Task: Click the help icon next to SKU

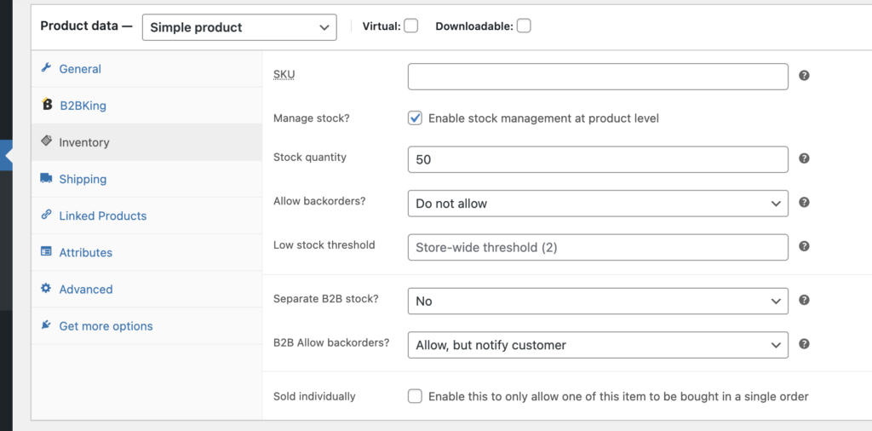Action: click(x=804, y=76)
